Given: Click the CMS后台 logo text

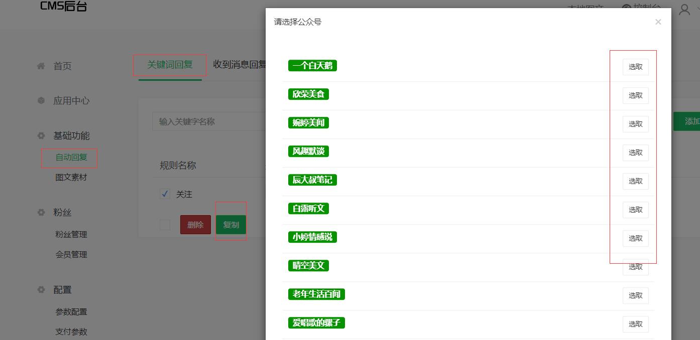Looking at the screenshot, I should point(63,6).
